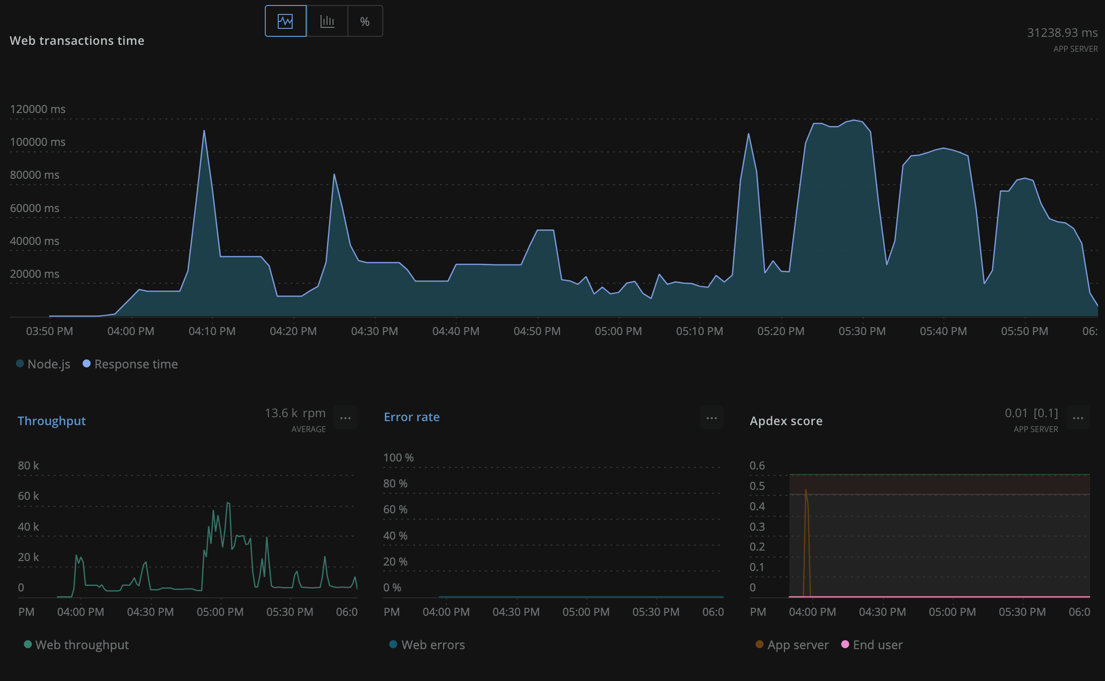1105x681 pixels.
Task: Open the Error rate chart link
Action: pyautogui.click(x=412, y=417)
